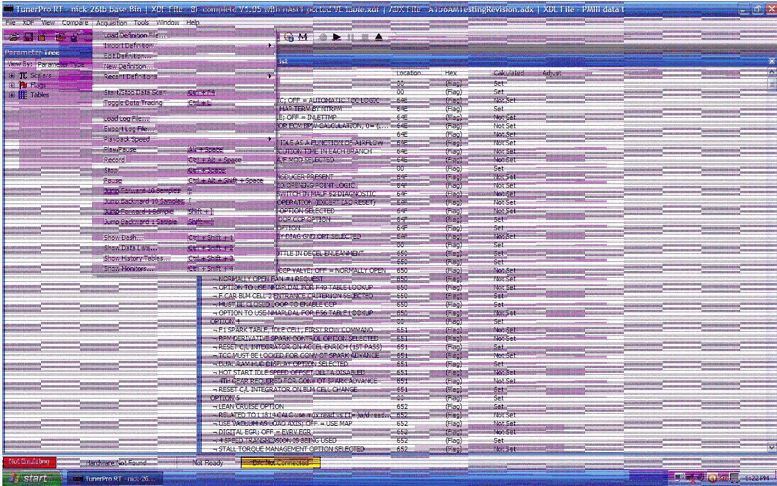
Task: Open the Window menu
Action: click(x=168, y=22)
